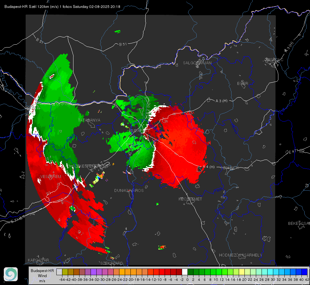This screenshot has height=285, width=310.
Task: Select the SZOLNOK city label
Action: click(230, 168)
